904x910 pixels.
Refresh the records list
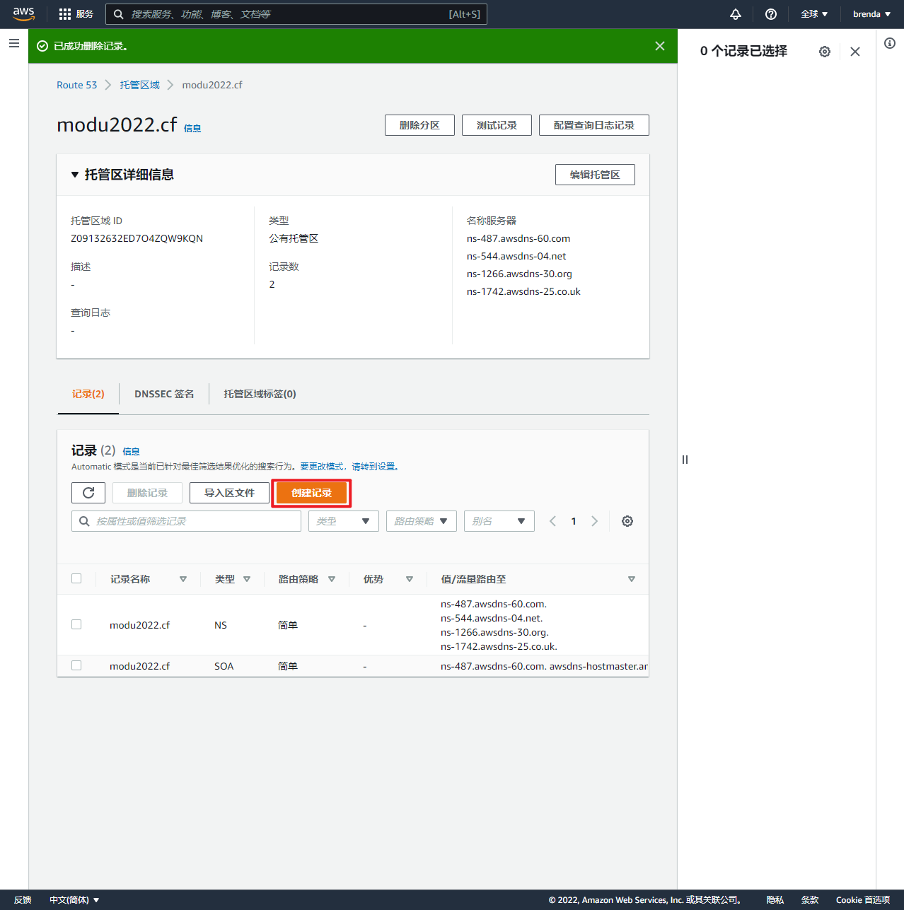click(88, 493)
